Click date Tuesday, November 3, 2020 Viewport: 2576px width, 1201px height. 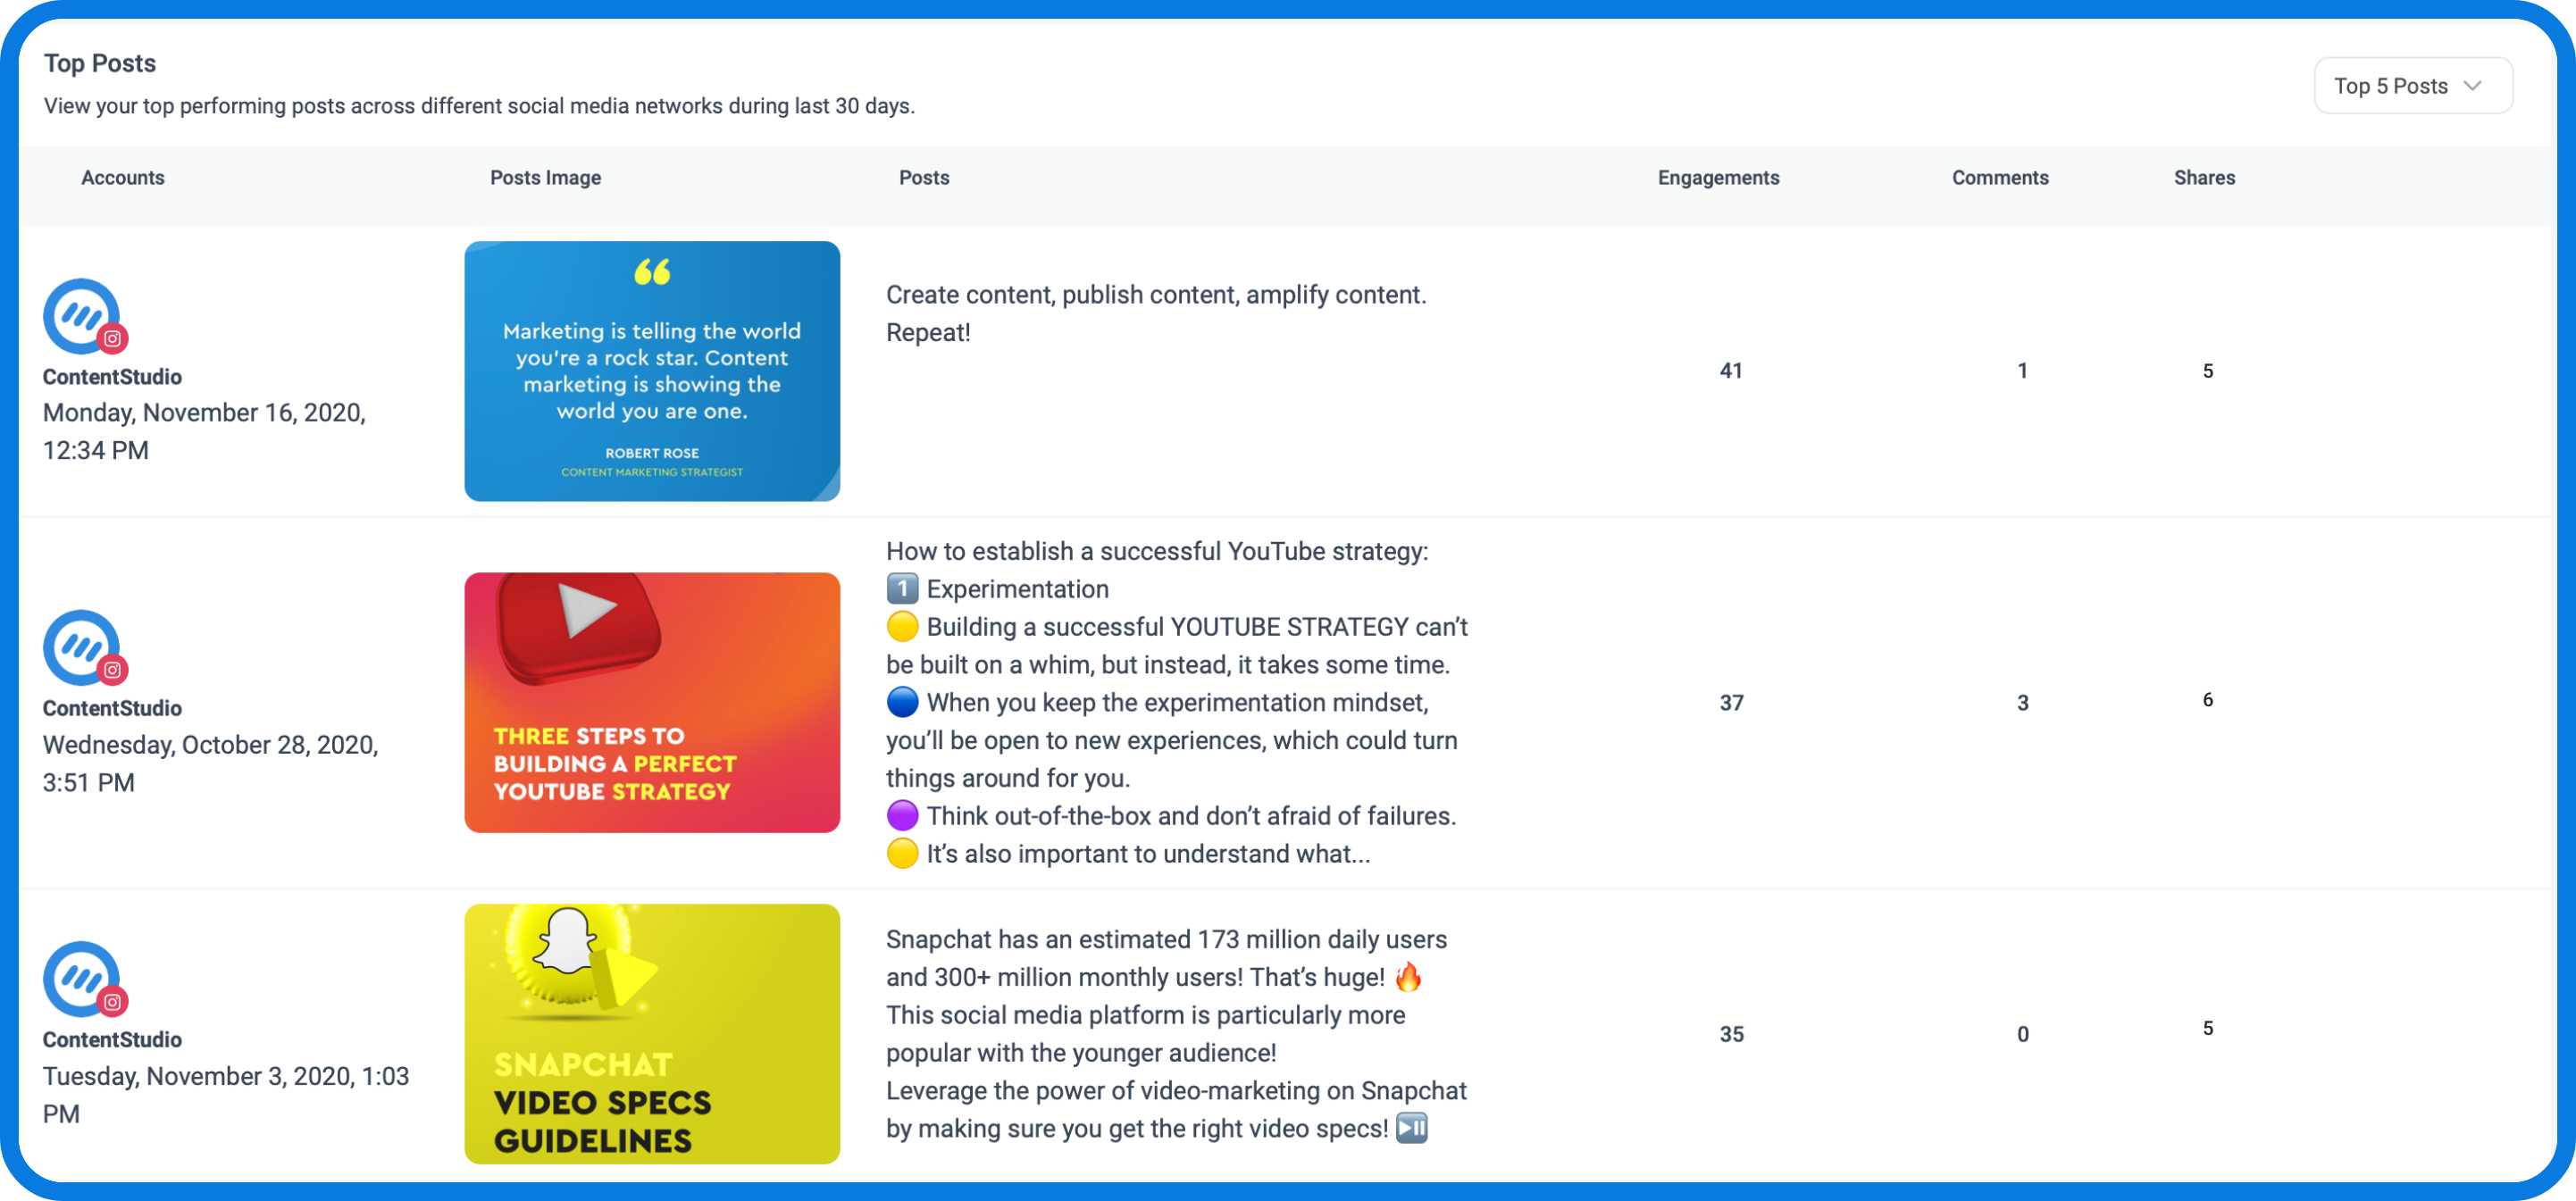click(226, 1095)
